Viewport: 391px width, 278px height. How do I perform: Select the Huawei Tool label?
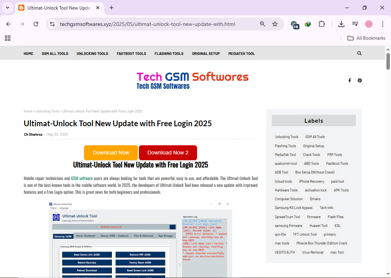(318, 226)
